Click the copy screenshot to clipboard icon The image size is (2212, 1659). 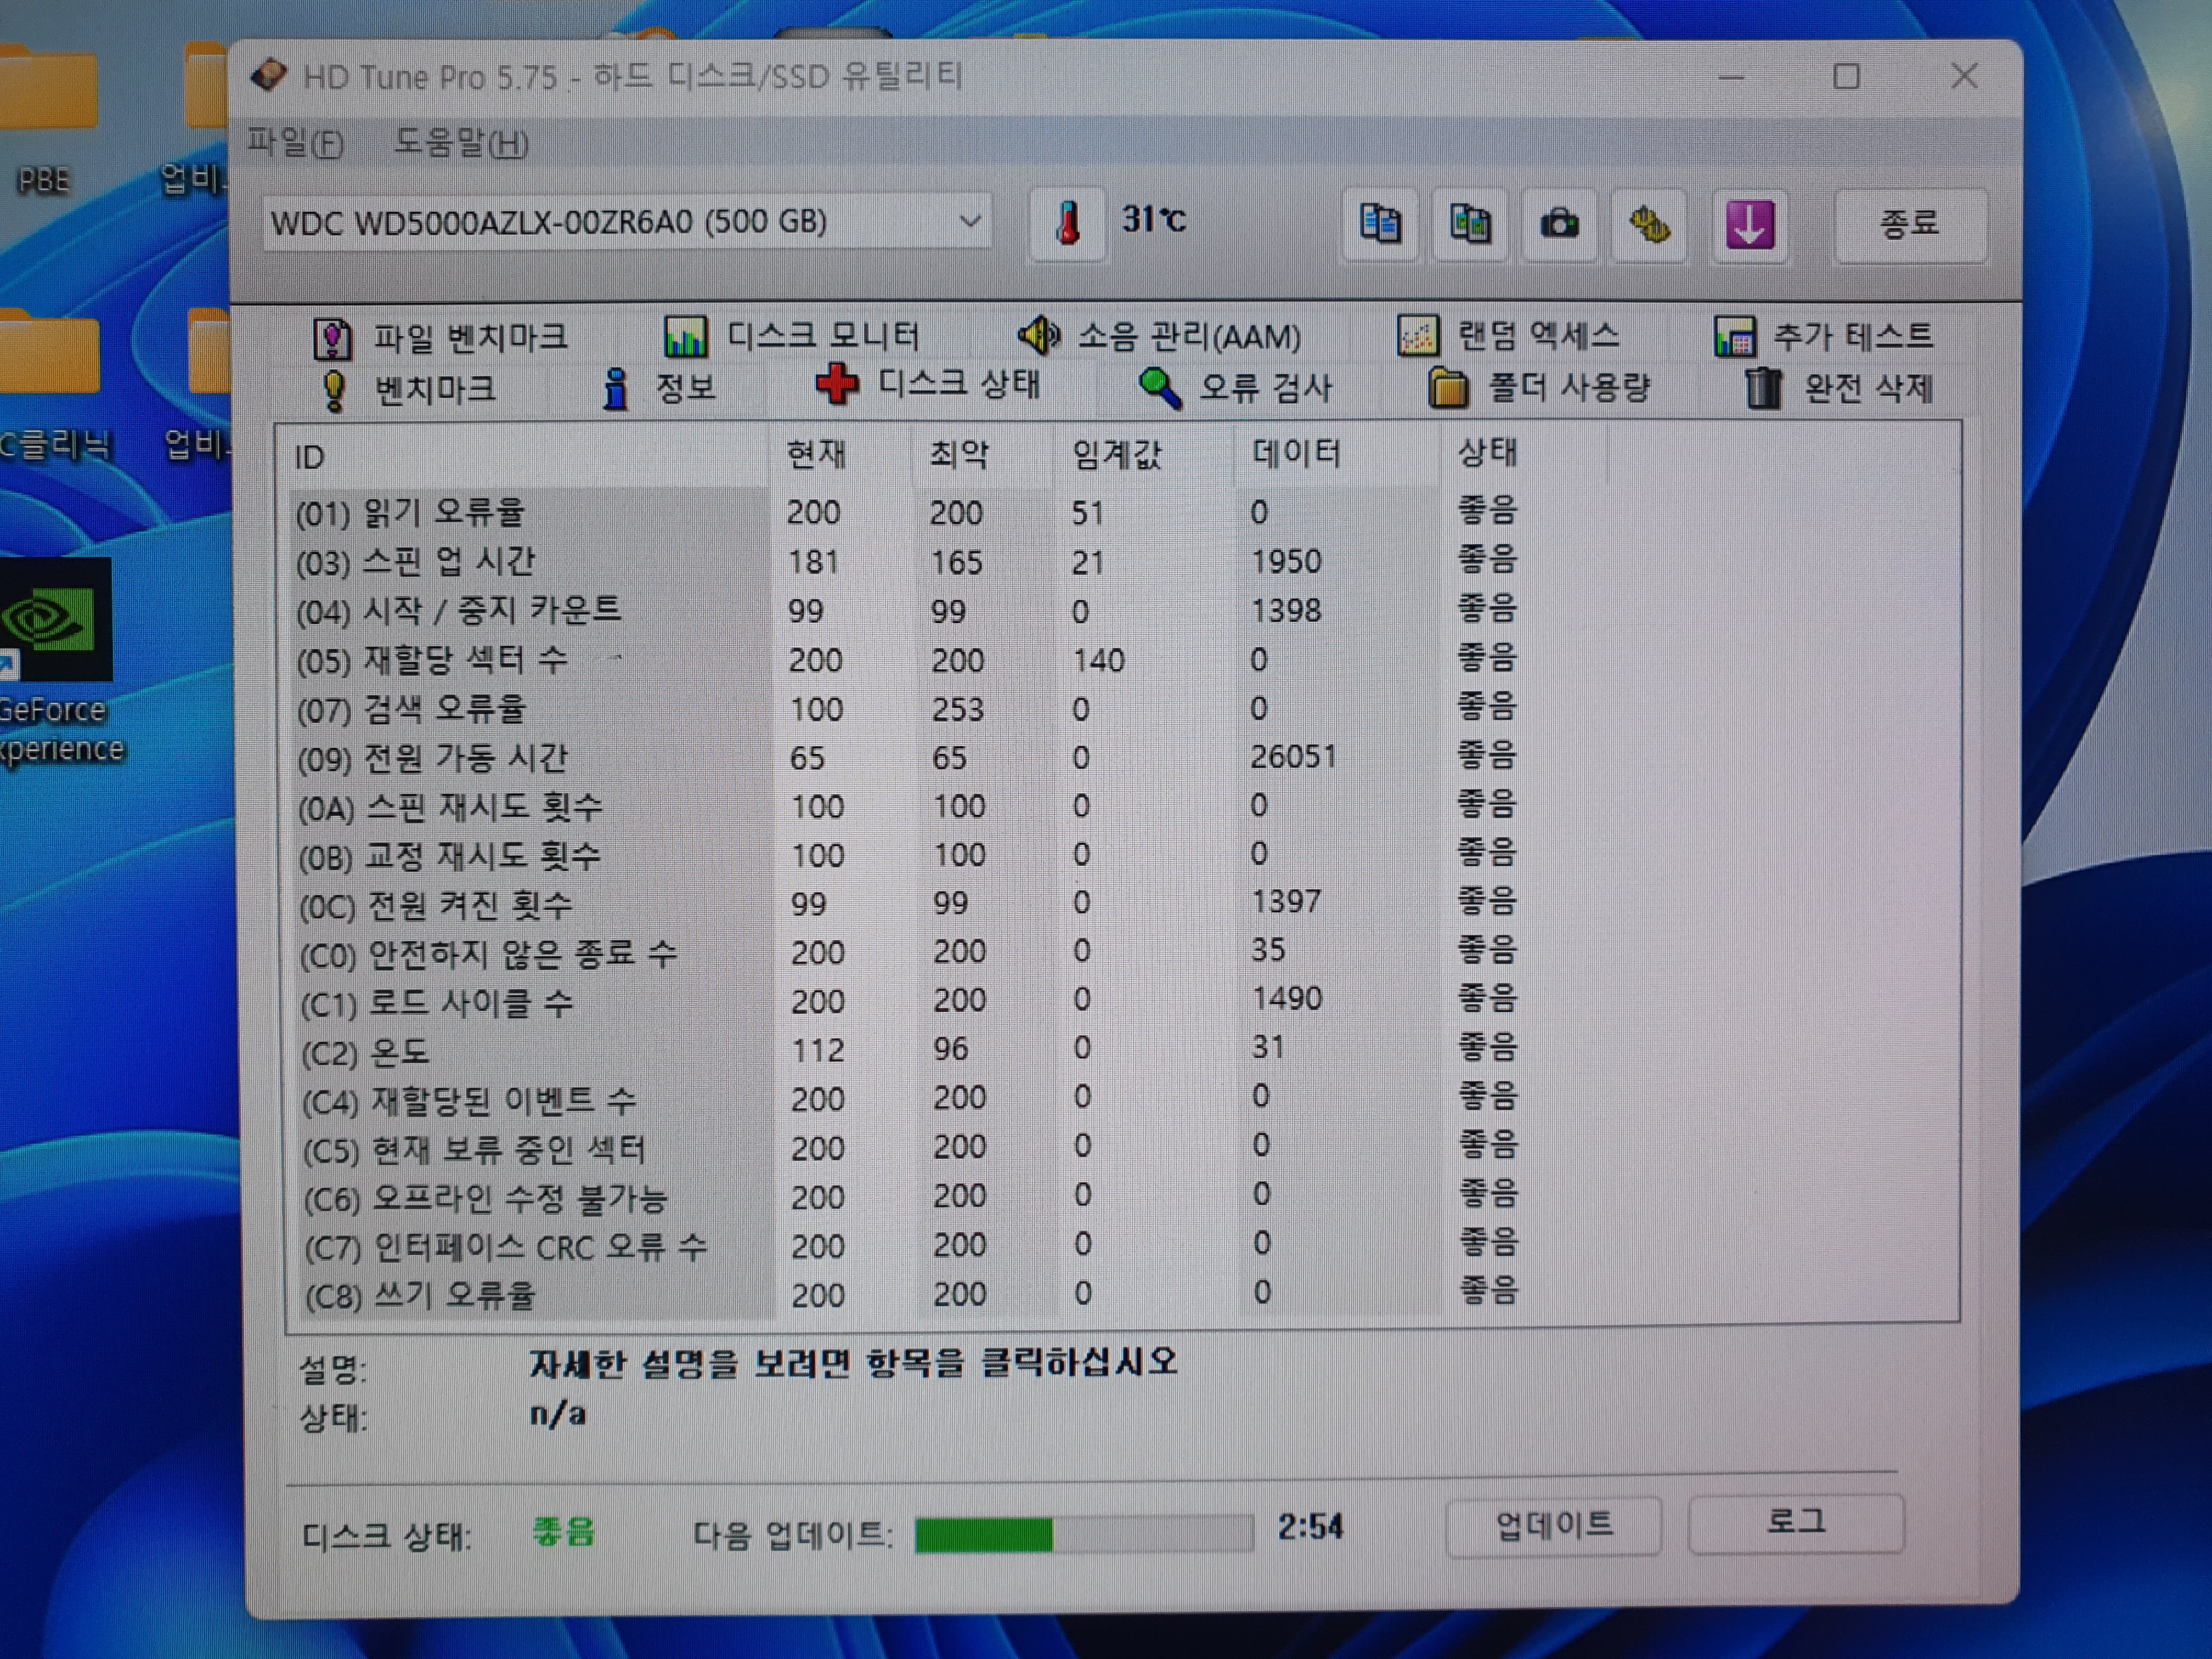pos(1470,224)
